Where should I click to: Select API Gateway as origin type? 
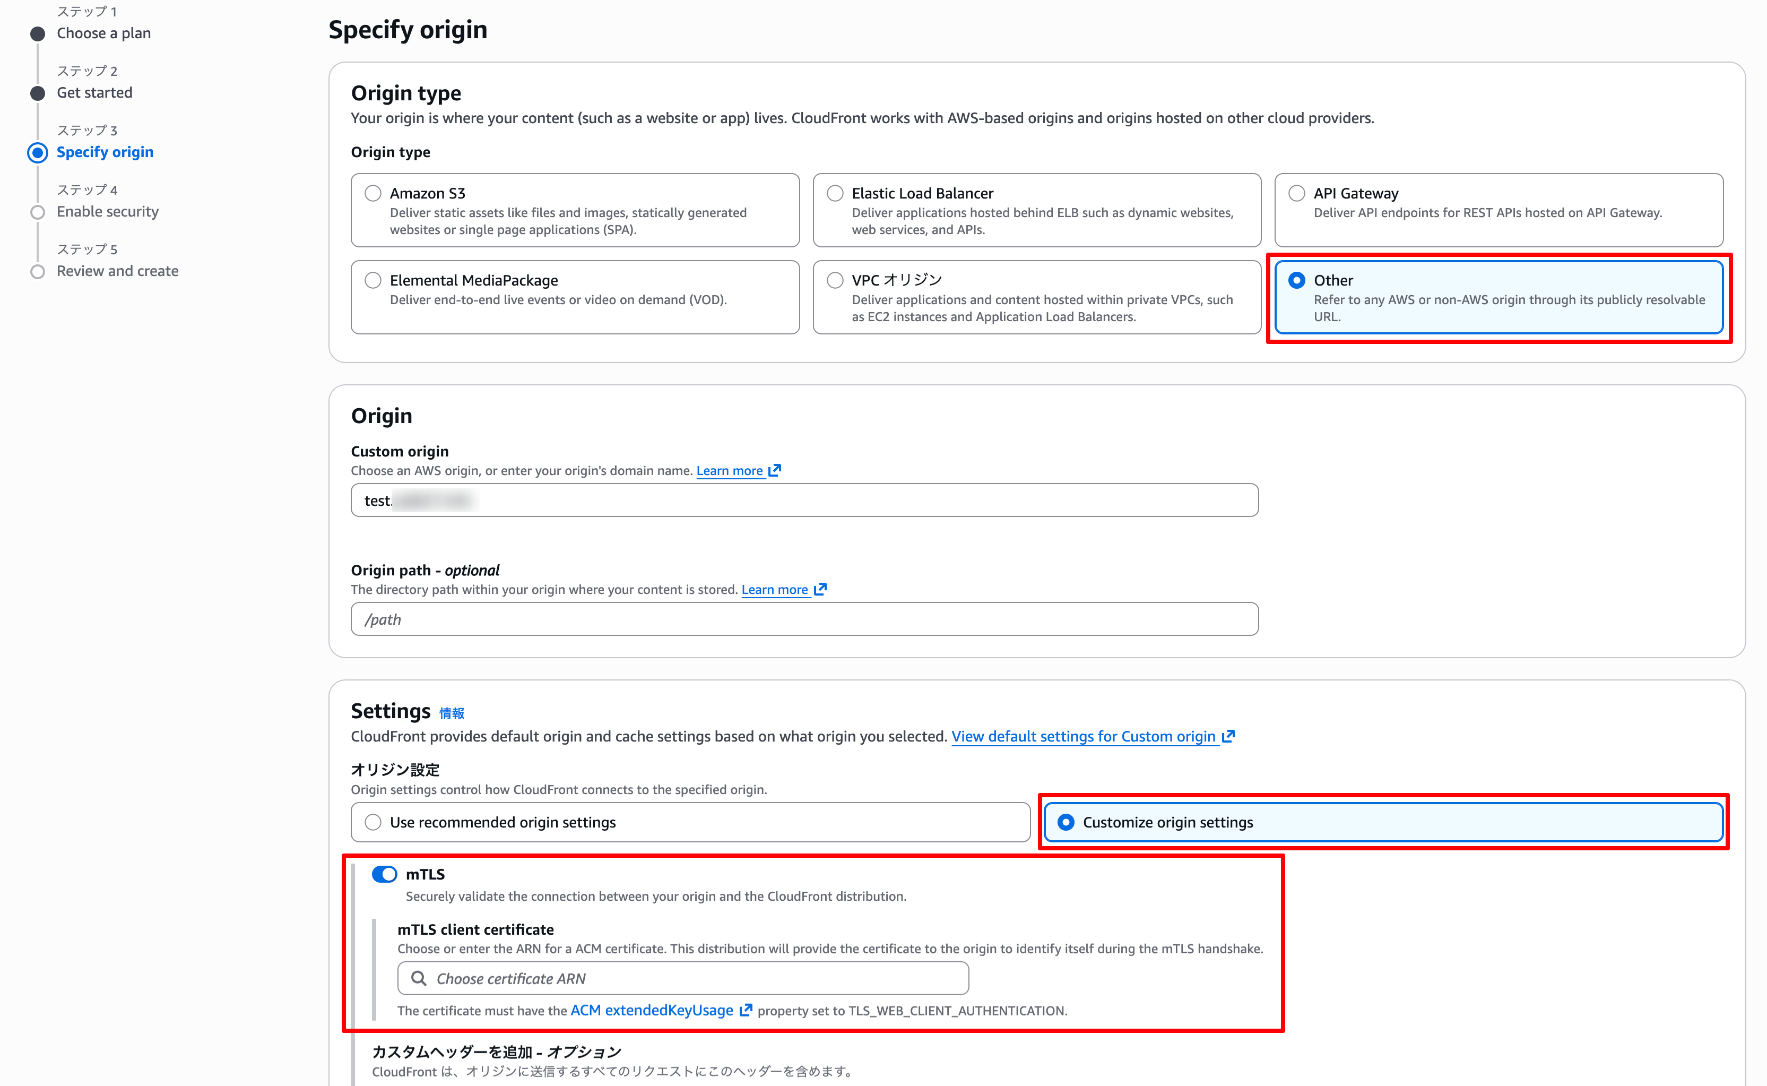coord(1296,193)
